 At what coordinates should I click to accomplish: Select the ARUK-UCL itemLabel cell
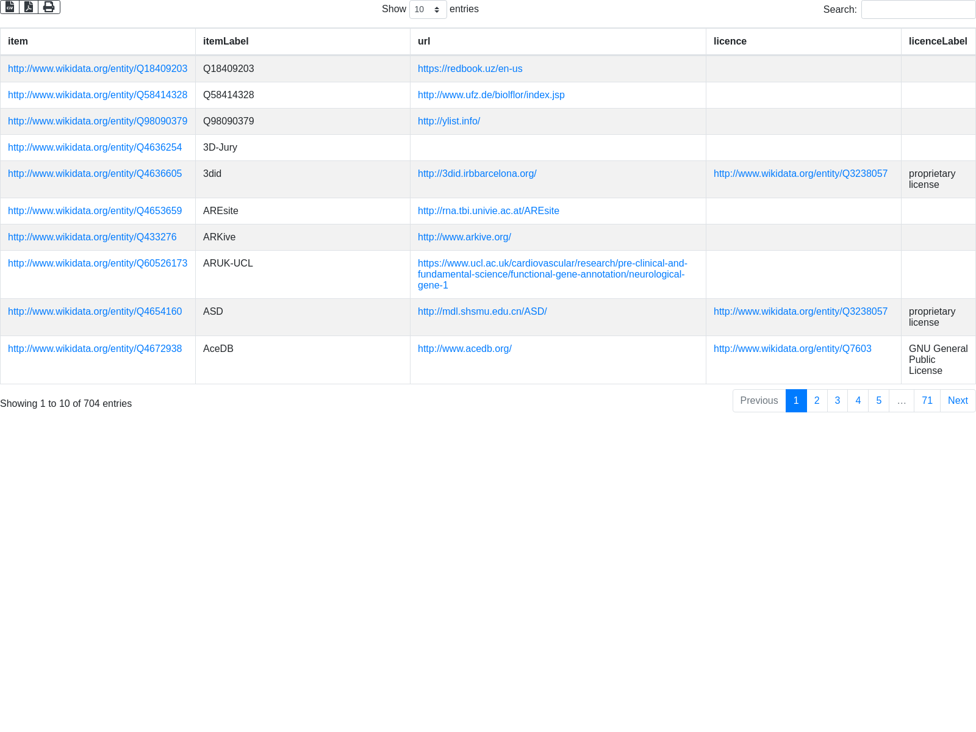point(303,274)
